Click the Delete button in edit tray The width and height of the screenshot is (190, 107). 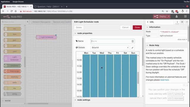pyautogui.click(x=79, y=27)
